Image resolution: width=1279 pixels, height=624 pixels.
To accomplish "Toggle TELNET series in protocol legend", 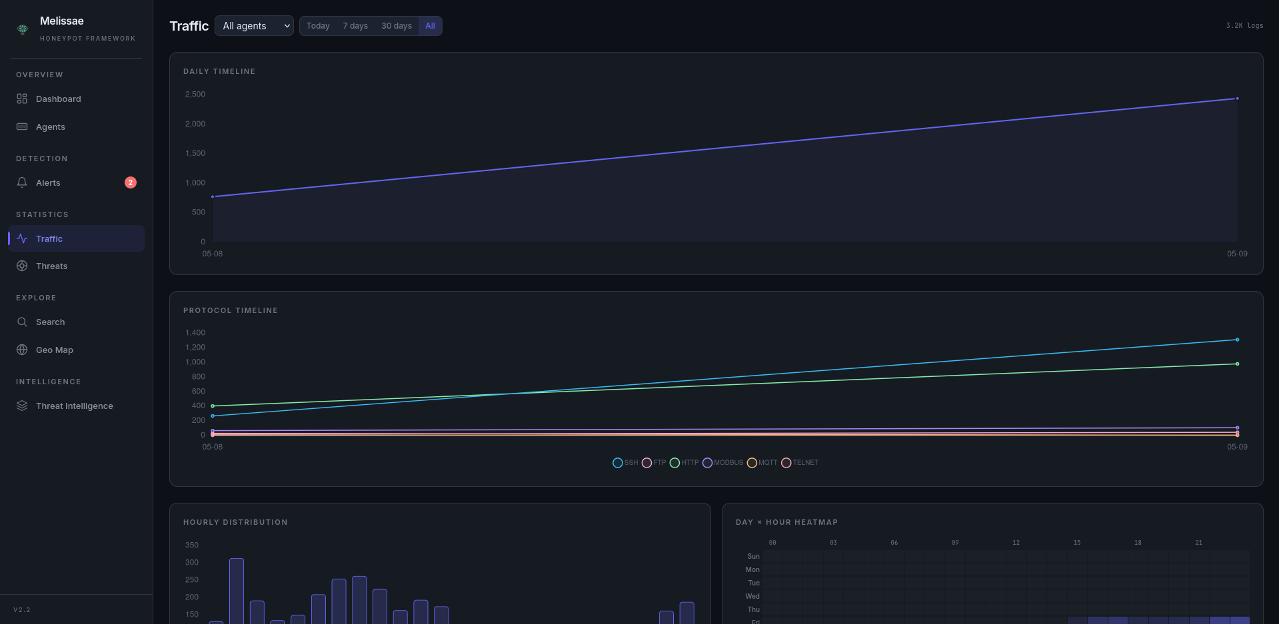I will 800,463.
